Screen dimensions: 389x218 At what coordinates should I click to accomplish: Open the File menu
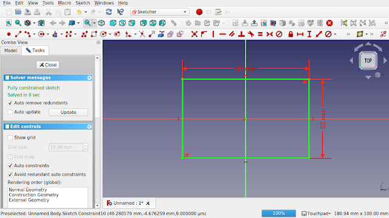point(7,3)
